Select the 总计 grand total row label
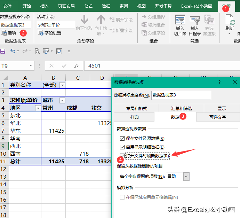The image size is (240, 218). pos(25,162)
